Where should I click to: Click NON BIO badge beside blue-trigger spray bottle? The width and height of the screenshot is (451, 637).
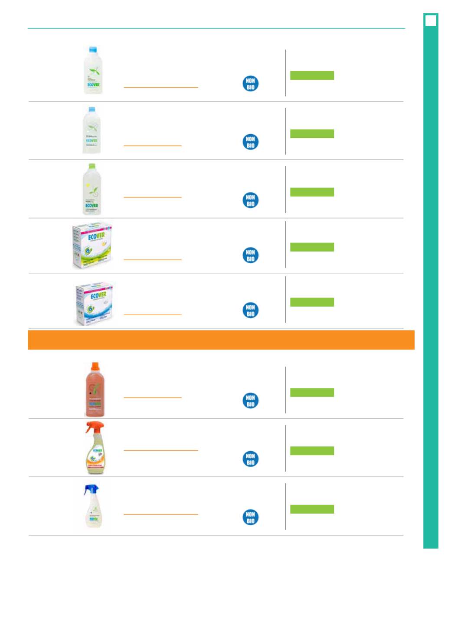(250, 517)
